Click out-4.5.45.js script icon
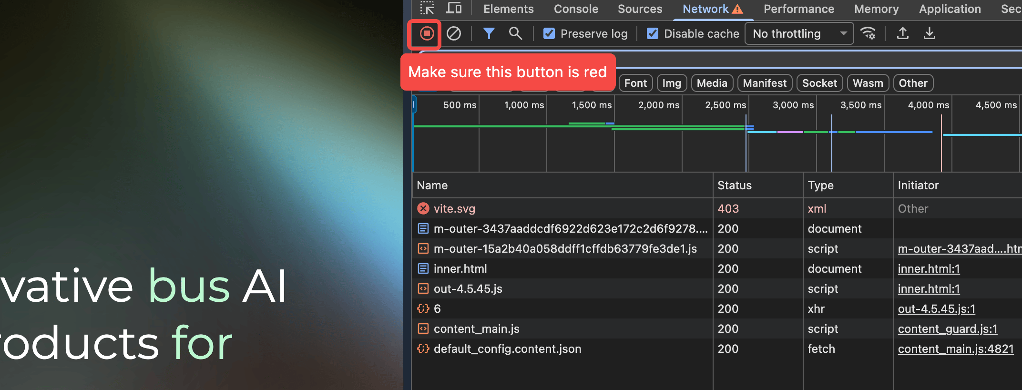The height and width of the screenshot is (390, 1022). pos(423,288)
